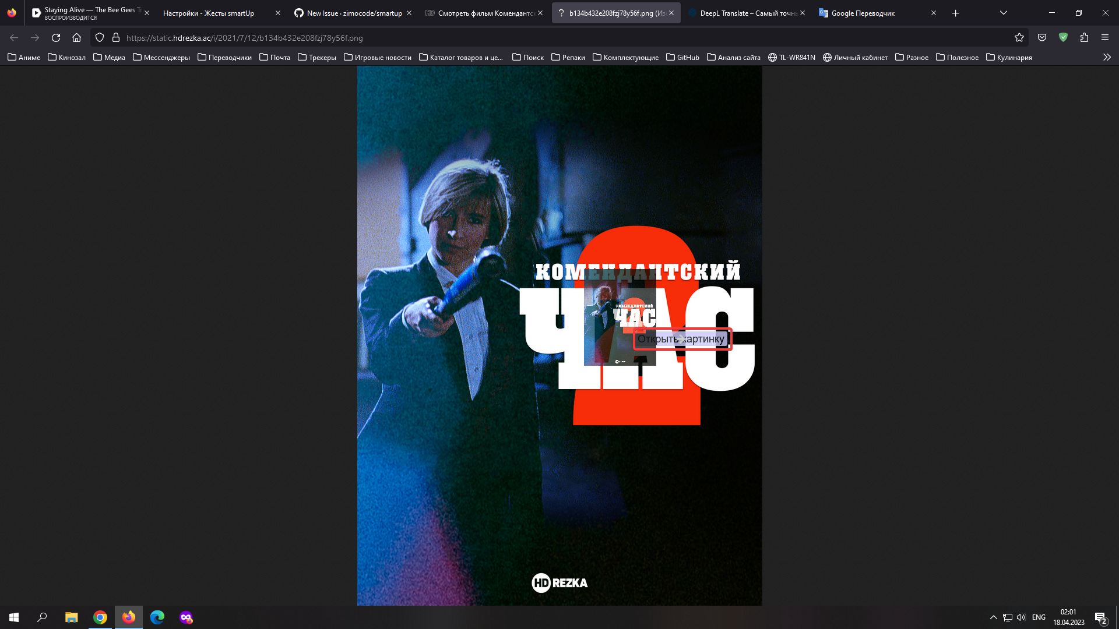Open the volume speaker tray icon
This screenshot has height=629, width=1119.
(1021, 617)
